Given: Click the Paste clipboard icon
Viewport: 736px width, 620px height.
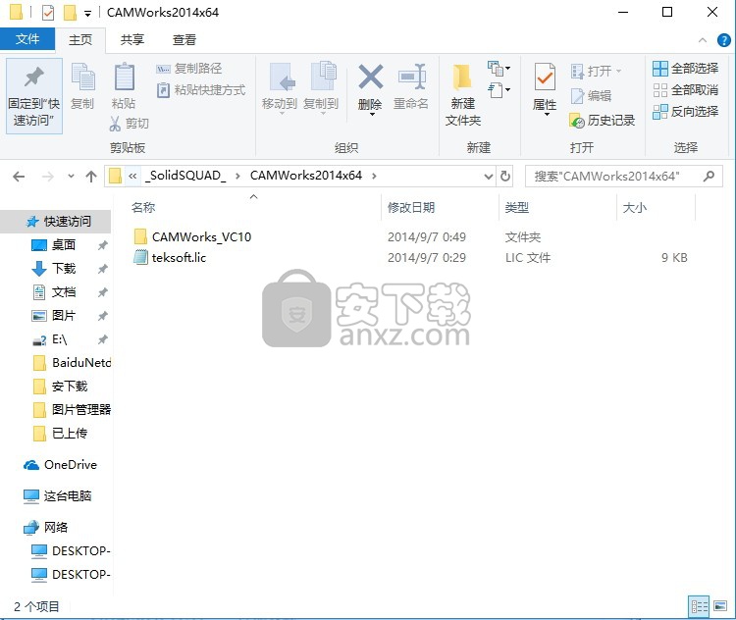Looking at the screenshot, I should point(125,77).
